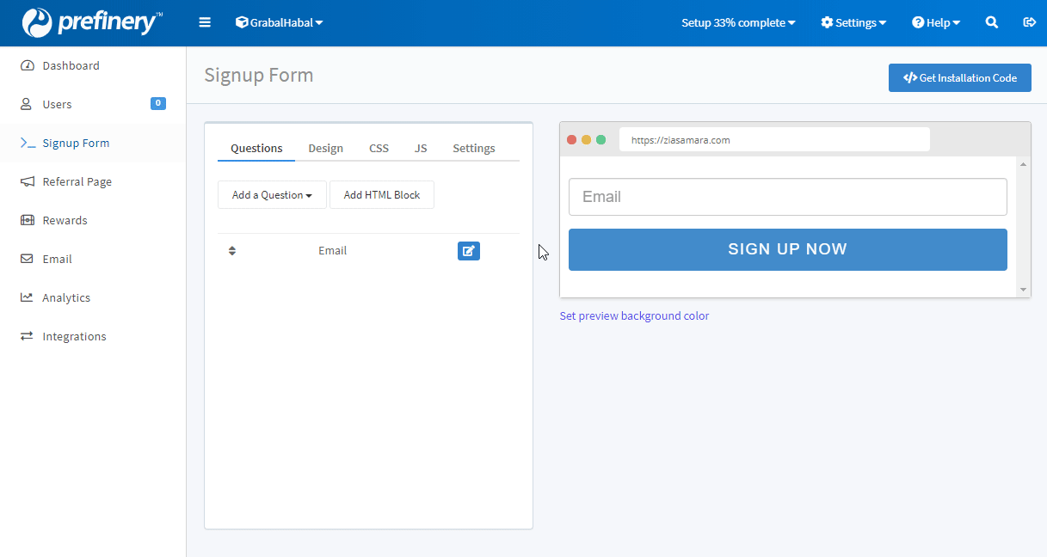Open Email using the envelope icon
The height and width of the screenshot is (557, 1047).
(x=26, y=259)
